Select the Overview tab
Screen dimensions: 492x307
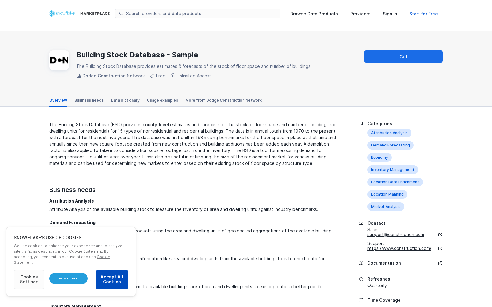(x=58, y=100)
